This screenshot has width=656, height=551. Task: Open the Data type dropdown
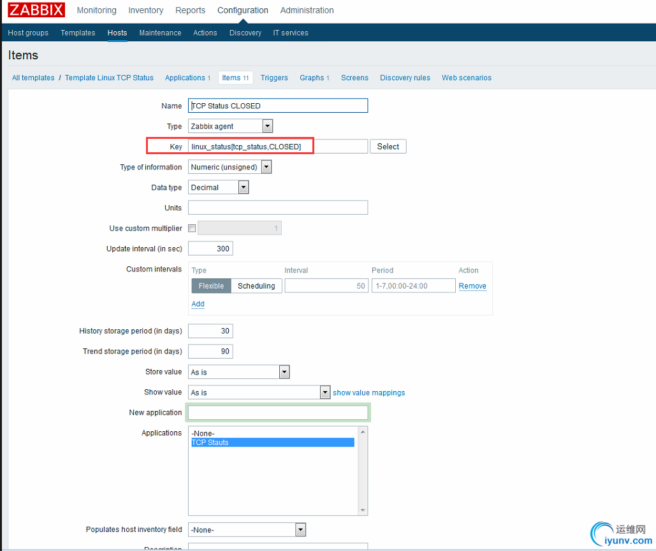click(219, 187)
